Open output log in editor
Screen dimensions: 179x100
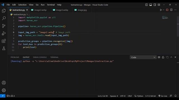(x=167, y=57)
